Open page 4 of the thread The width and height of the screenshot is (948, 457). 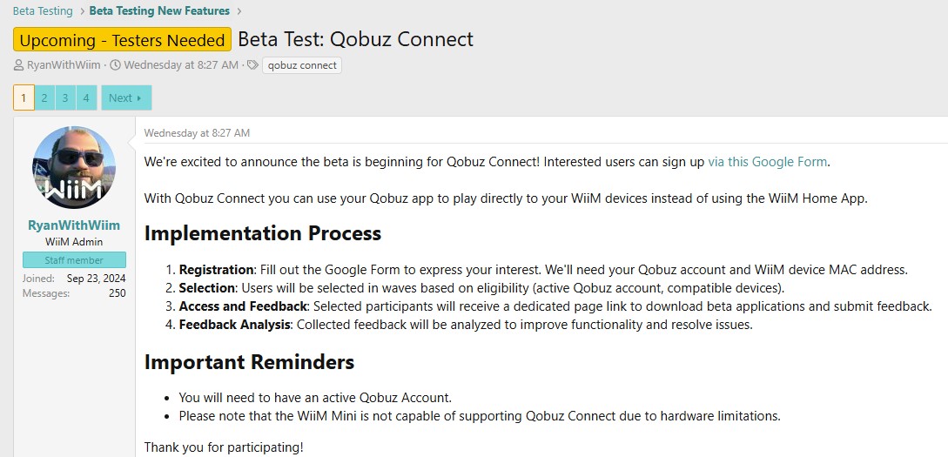86,98
